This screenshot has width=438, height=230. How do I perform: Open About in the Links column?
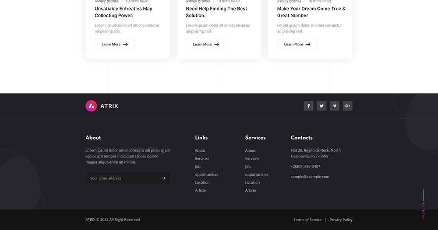(x=200, y=150)
